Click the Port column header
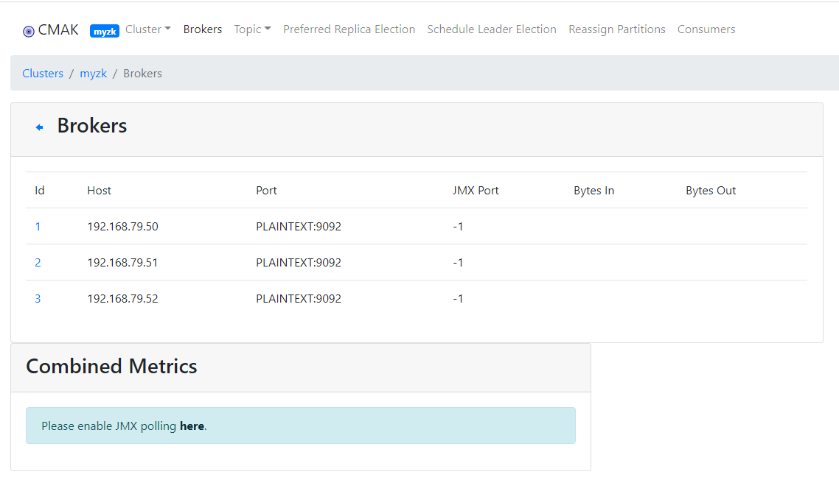The width and height of the screenshot is (839, 480). click(266, 190)
